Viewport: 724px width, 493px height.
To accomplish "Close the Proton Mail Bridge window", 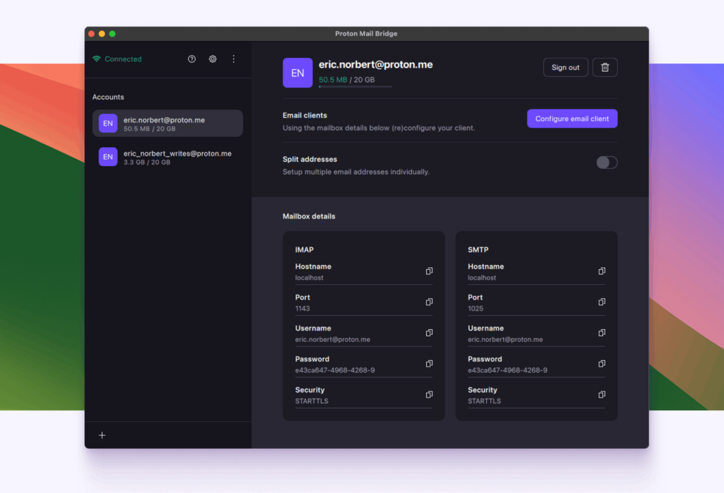I will tap(92, 34).
